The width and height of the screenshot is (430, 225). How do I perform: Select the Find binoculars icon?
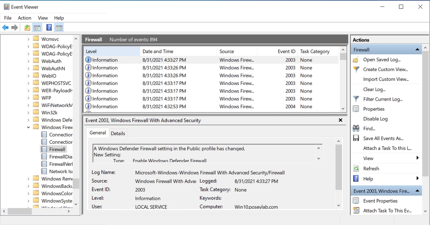click(x=356, y=128)
